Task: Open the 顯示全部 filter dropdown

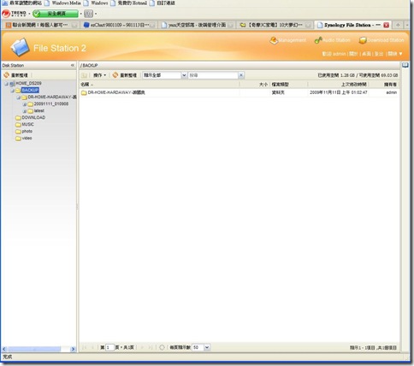Action: click(184, 75)
